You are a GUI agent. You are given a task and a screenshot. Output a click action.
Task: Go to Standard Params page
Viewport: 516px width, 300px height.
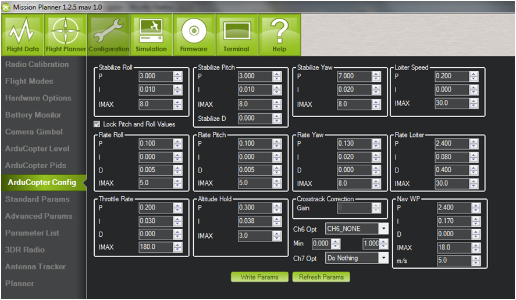37,199
